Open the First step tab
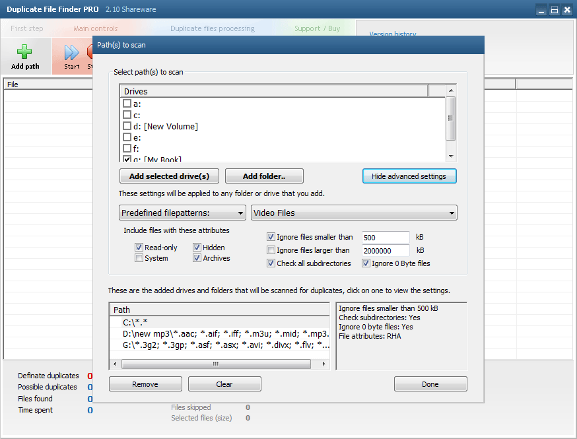The height and width of the screenshot is (439, 577). click(27, 28)
